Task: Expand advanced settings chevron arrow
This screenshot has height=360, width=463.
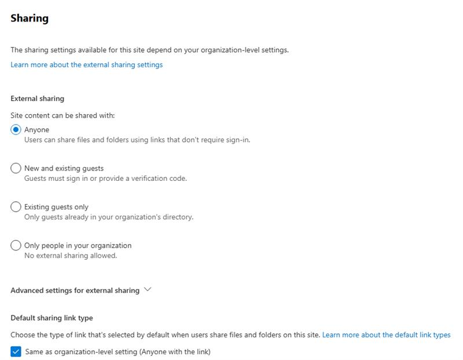Action: [x=148, y=289]
